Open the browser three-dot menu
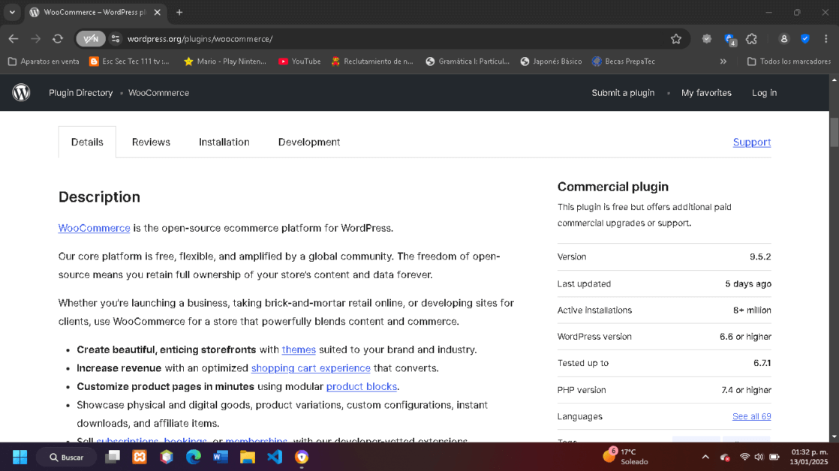This screenshot has height=471, width=839. [826, 39]
